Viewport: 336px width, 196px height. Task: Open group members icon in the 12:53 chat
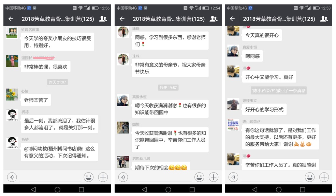pyautogui.click(x=324, y=19)
